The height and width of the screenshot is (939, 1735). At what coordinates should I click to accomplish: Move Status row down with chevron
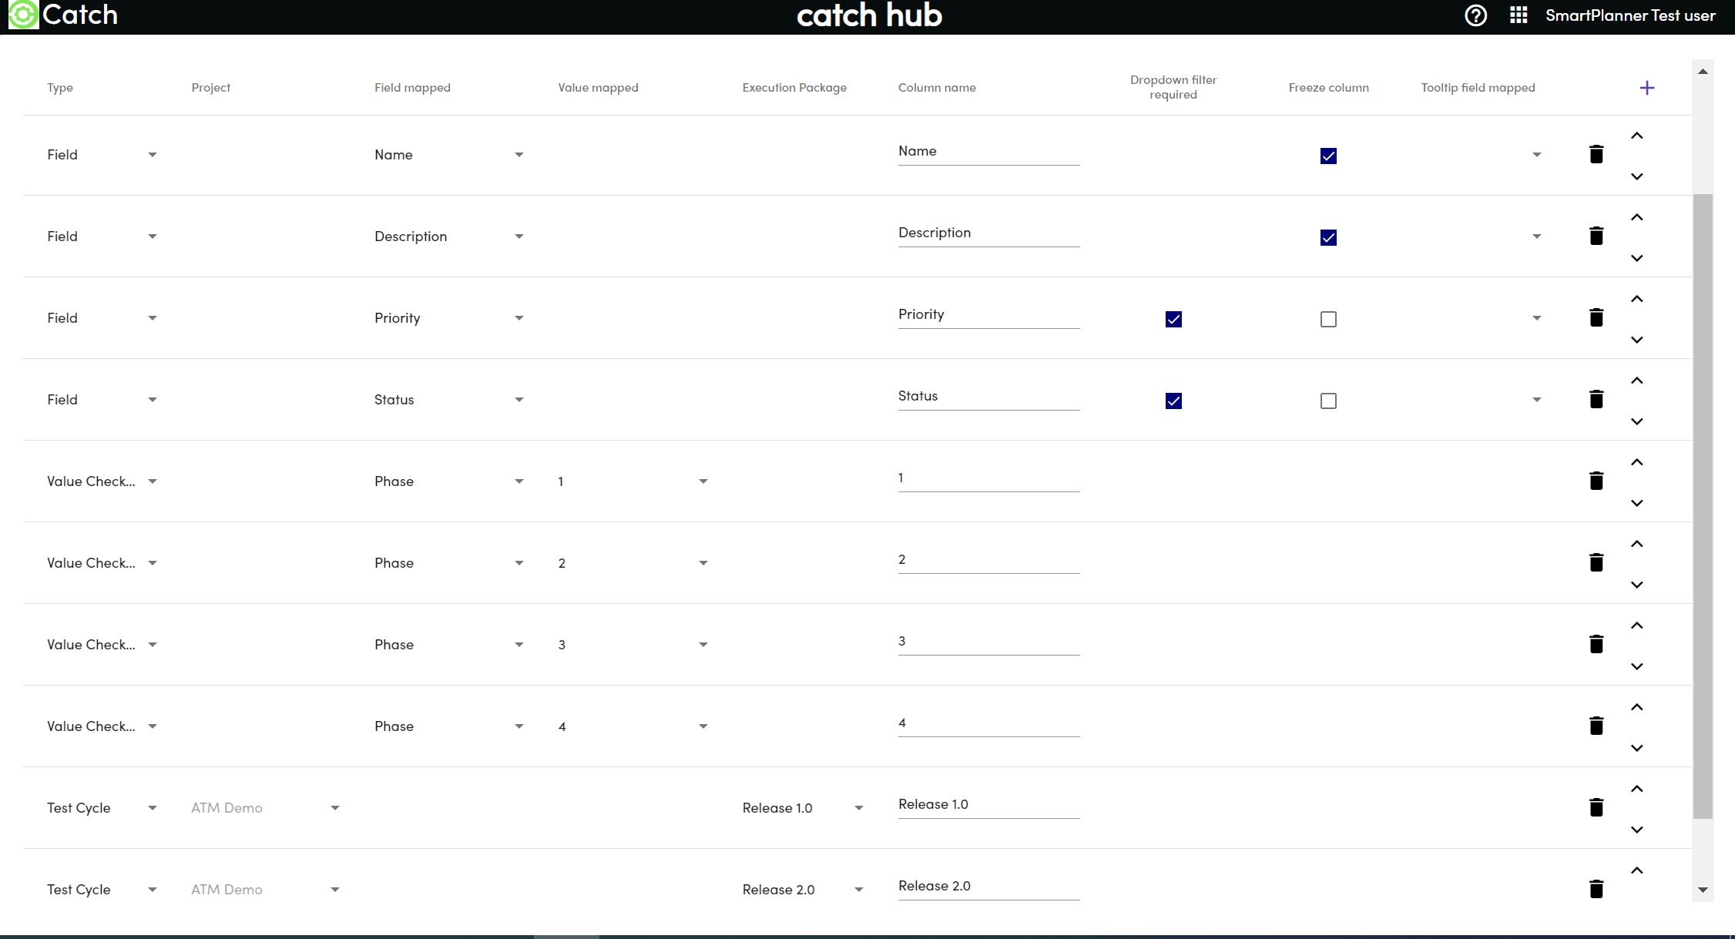coord(1636,421)
